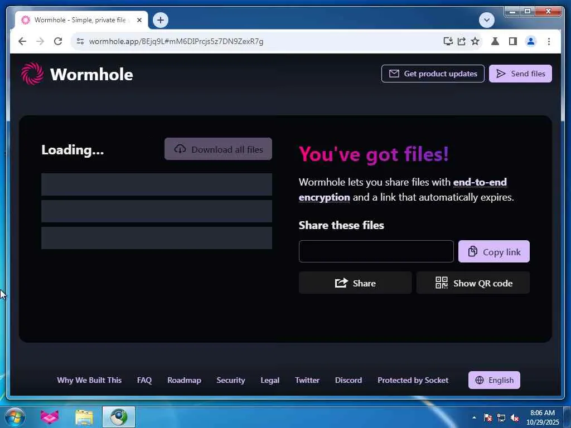Open the Discord footer link

point(348,380)
